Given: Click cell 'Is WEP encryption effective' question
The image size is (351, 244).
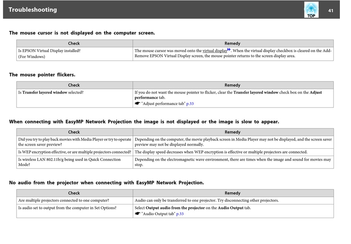Looking at the screenshot, I should coord(75,152).
